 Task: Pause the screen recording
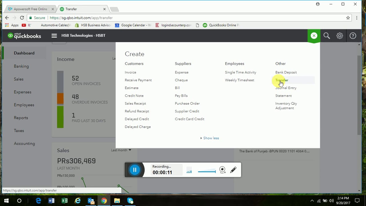135,170
